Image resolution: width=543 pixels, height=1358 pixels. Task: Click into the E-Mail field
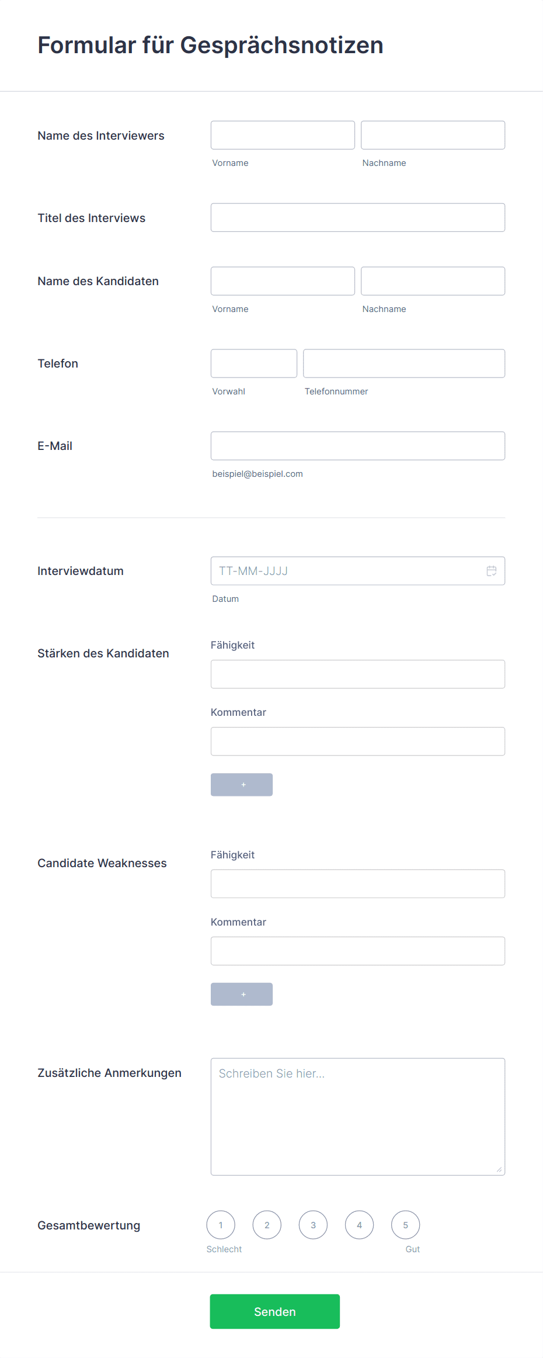point(358,446)
